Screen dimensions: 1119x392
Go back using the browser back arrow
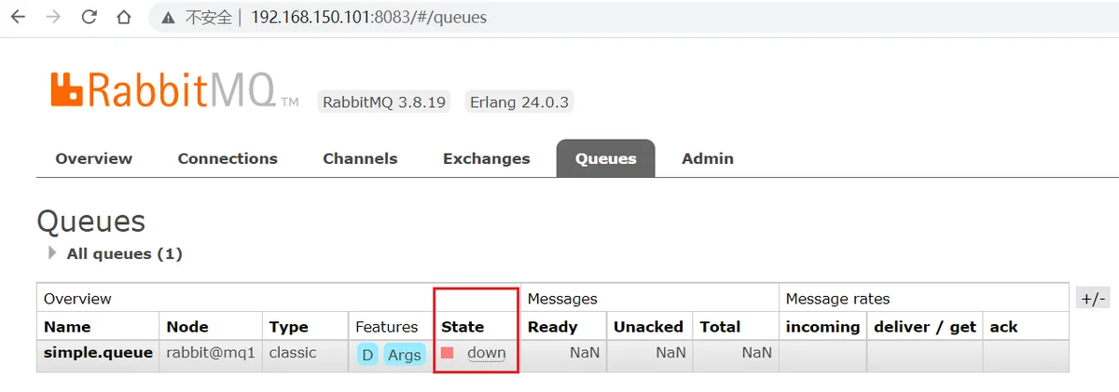click(x=19, y=17)
